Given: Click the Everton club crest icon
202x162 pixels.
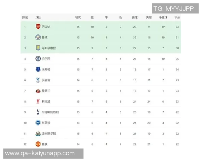Looking at the screenshot, I should point(38,70).
